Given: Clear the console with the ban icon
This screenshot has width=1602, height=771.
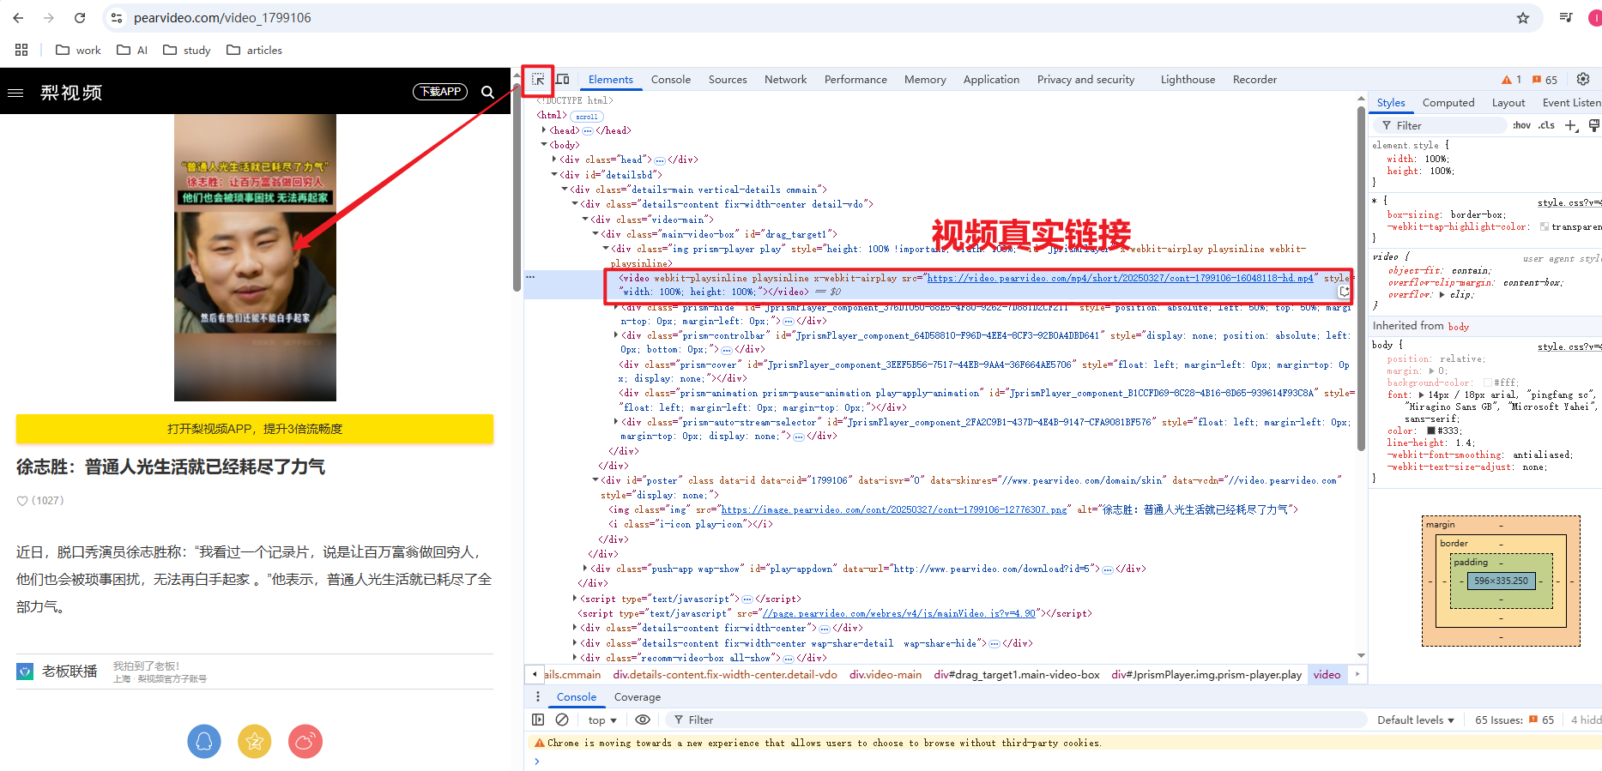Looking at the screenshot, I should 562,720.
